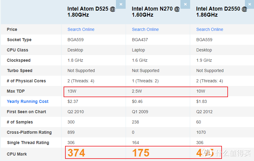
Task: Click the orange CPU Mark score 175
Action: pos(141,153)
